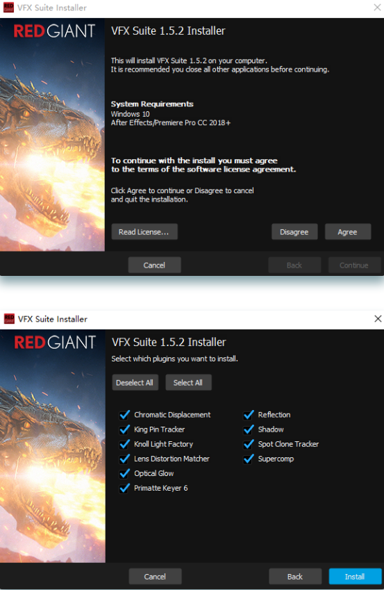Toggle the Optical Glow checkbox
This screenshot has height=590, width=384.
(x=124, y=473)
